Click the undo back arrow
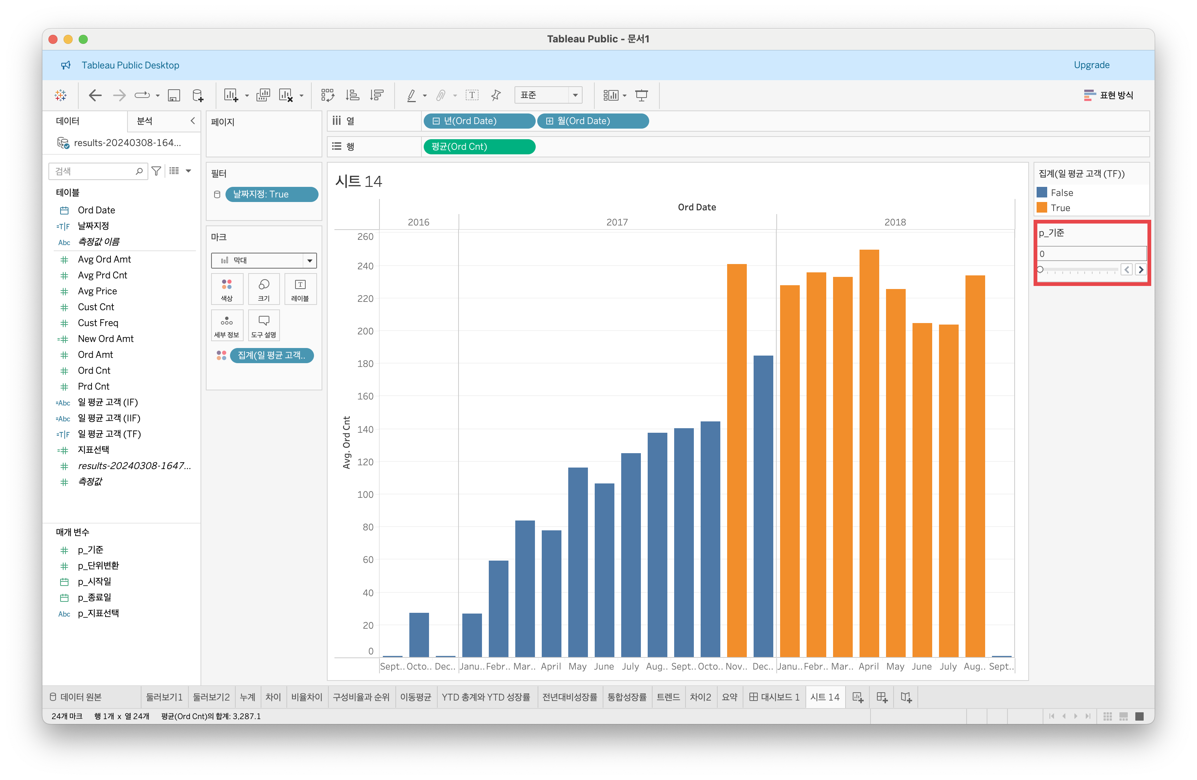Image resolution: width=1197 pixels, height=780 pixels. 95,95
